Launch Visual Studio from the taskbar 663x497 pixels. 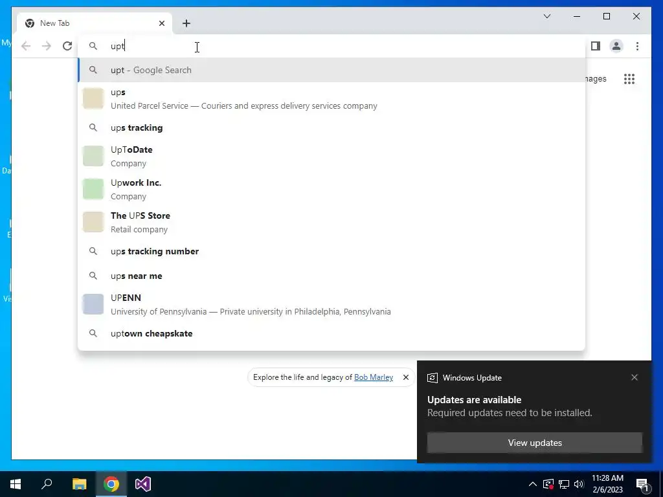143,484
